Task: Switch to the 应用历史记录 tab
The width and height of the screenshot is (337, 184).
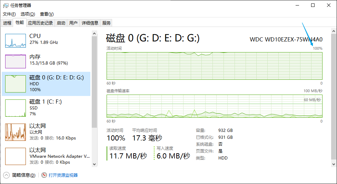Action: tap(40, 23)
